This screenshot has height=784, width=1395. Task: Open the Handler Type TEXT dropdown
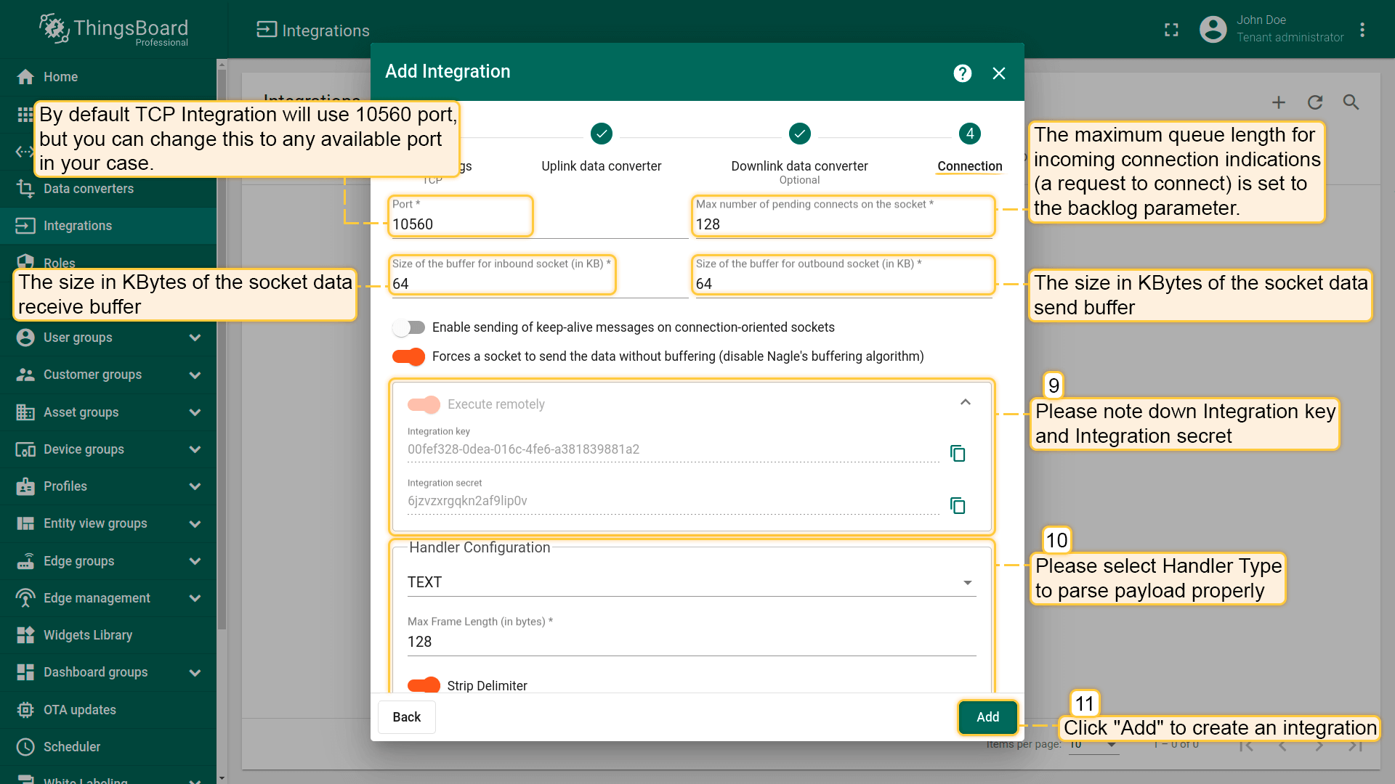[691, 582]
